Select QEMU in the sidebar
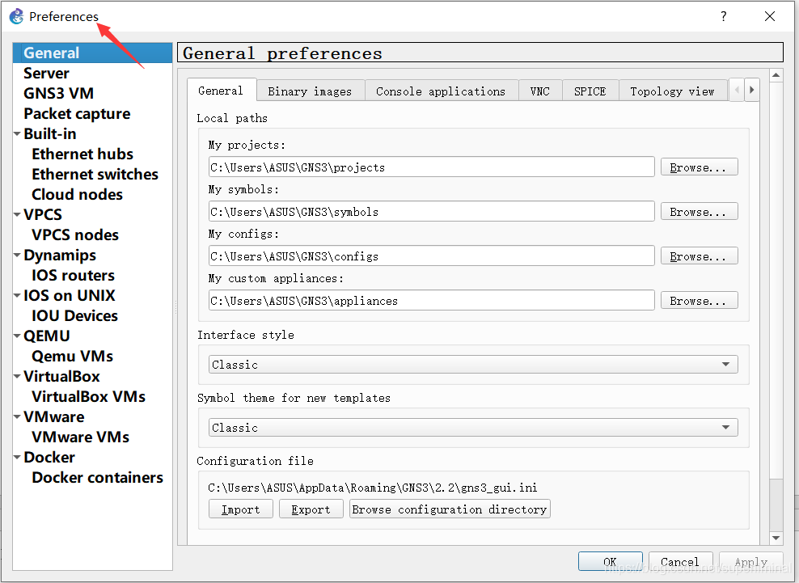Image resolution: width=799 pixels, height=583 pixels. coord(47,336)
